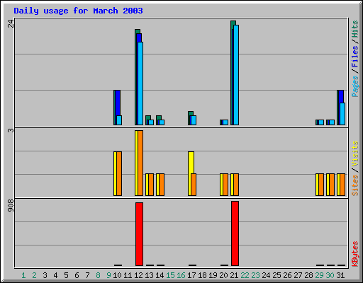363x283 pixels.
Task: Select the orange Sites bar for day 14
Action: pyautogui.click(x=162, y=185)
